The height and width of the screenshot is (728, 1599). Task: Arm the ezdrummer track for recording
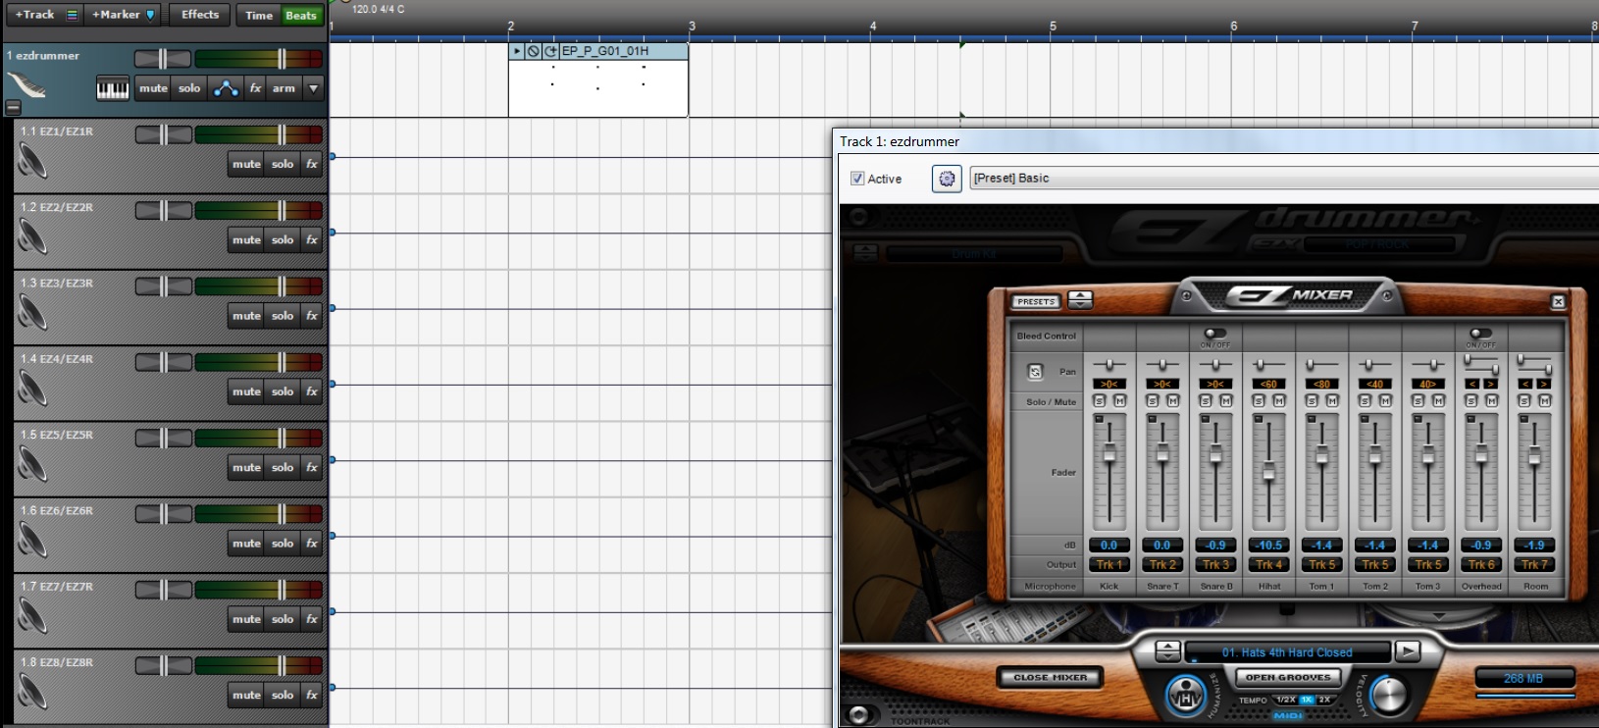coord(284,88)
